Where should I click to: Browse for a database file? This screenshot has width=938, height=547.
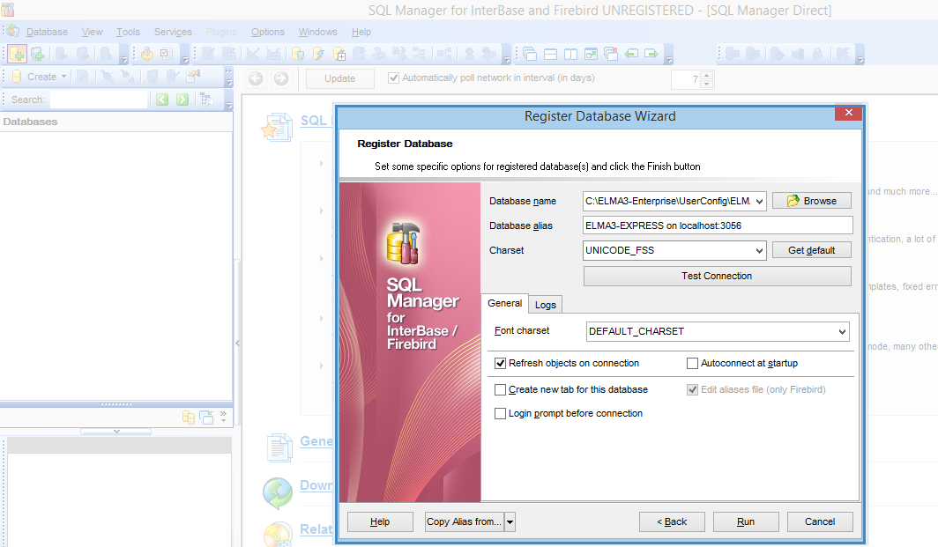[x=811, y=201]
